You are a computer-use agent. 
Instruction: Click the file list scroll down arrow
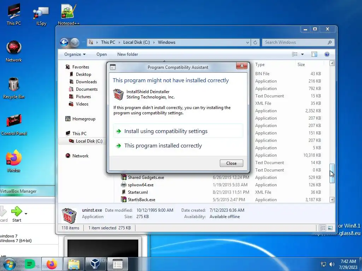pyautogui.click(x=332, y=200)
